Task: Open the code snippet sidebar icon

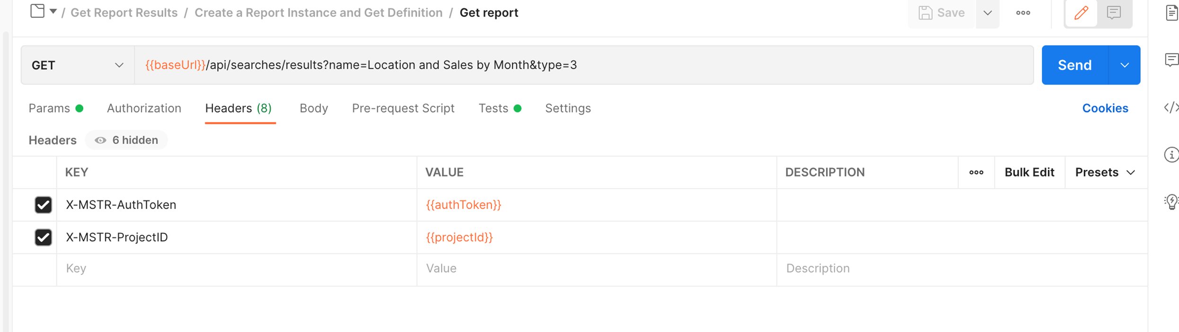Action: (x=1171, y=108)
